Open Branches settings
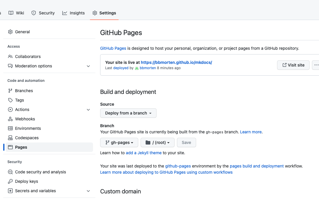 click(49, 91)
